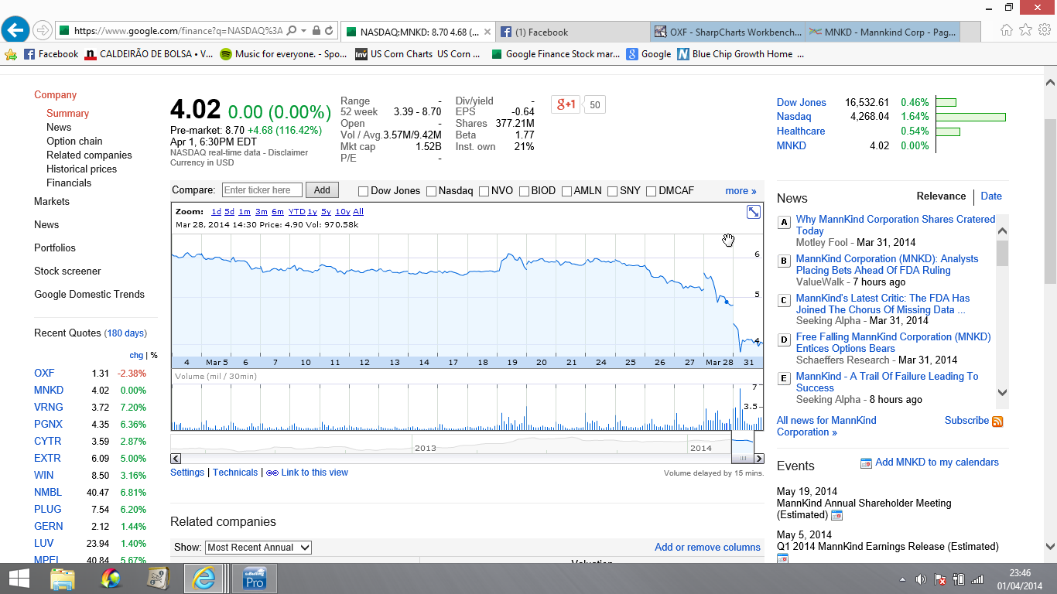Viewport: 1057px width, 594px height.
Task: Open the volume speaker icon in system tray
Action: (x=921, y=579)
